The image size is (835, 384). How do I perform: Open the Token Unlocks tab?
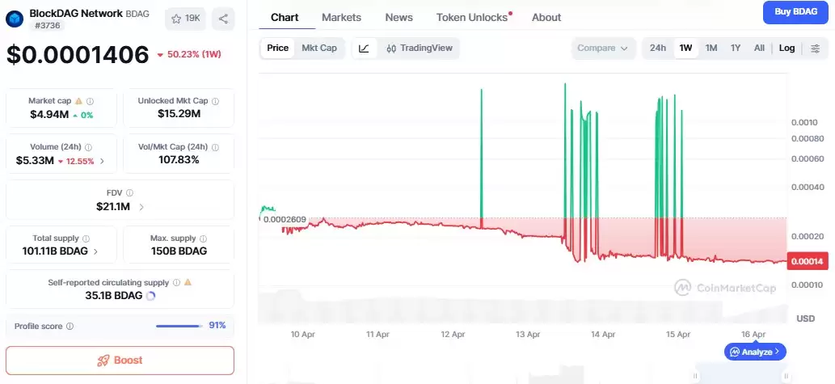click(x=472, y=17)
